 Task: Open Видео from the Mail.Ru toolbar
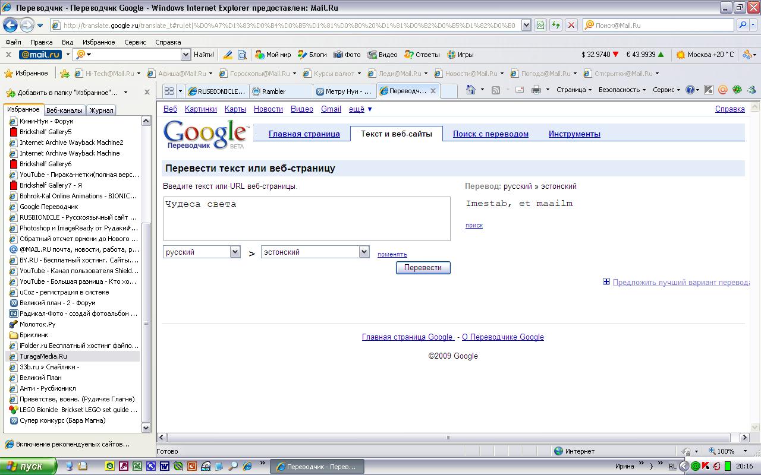(382, 55)
